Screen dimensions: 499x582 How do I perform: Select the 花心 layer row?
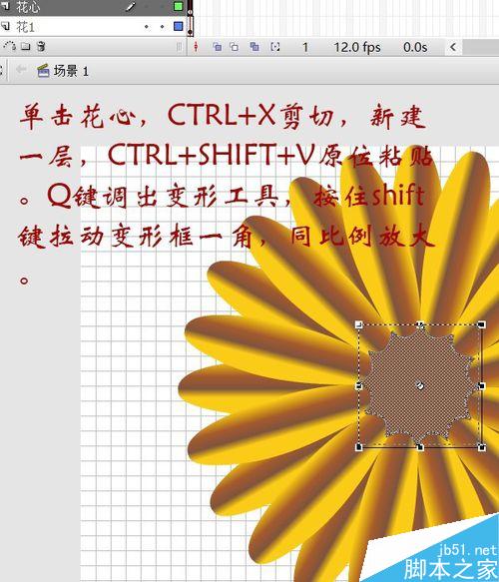[93, 7]
